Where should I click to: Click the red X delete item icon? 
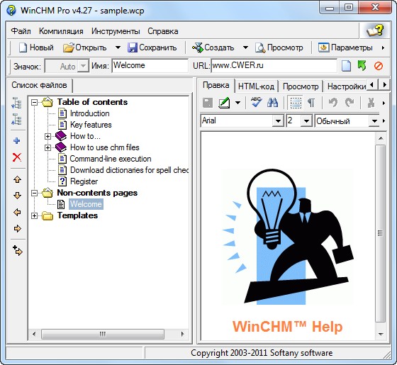pyautogui.click(x=17, y=157)
